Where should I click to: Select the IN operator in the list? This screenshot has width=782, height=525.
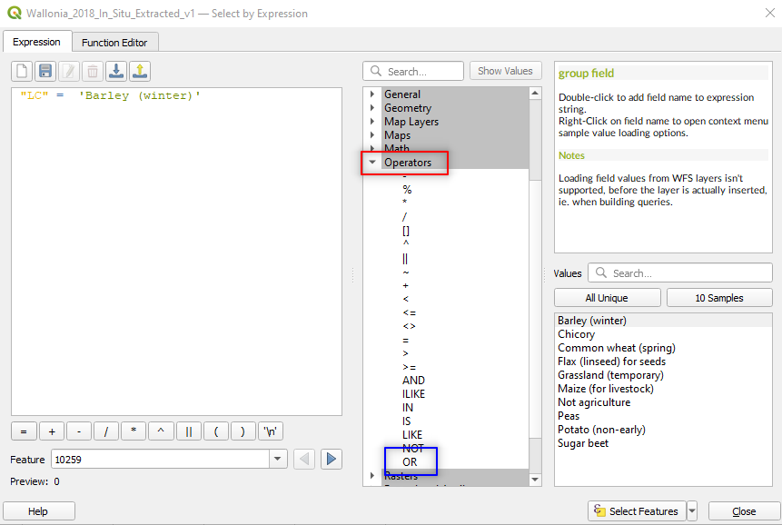point(408,407)
